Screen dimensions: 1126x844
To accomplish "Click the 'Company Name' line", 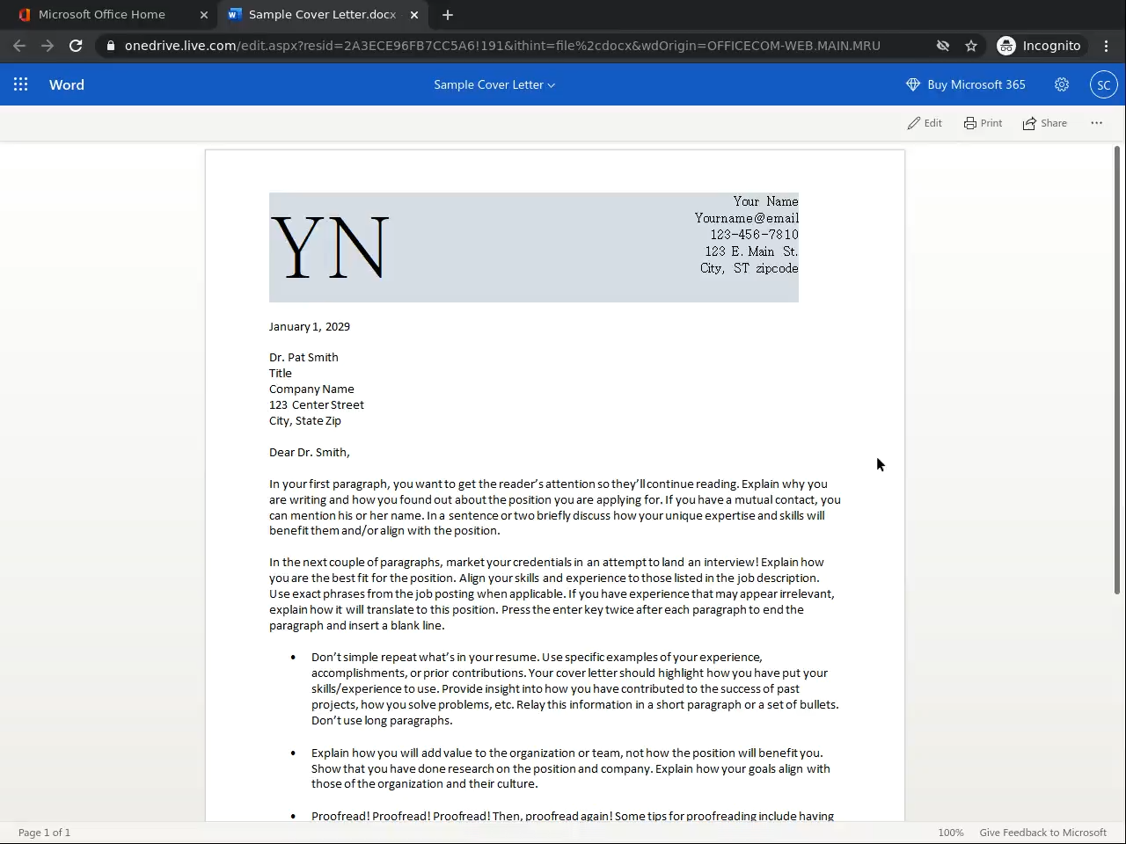I will pos(311,389).
